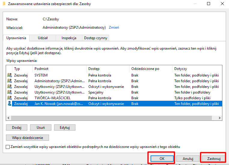Screen dimensions: 229x165
Task: Cancel the dialog with Anuluj
Action: point(187,158)
